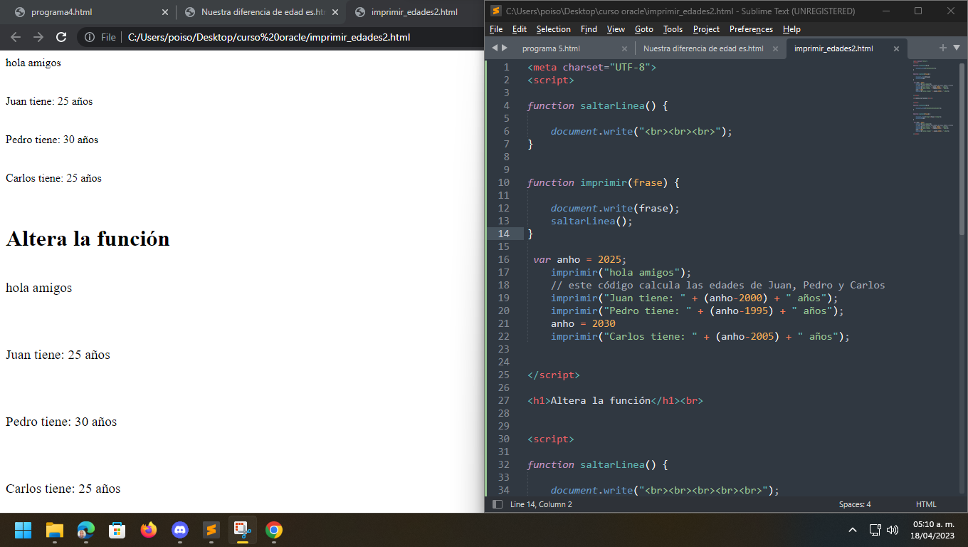Open the Preferences menu
The width and height of the screenshot is (968, 547).
[751, 29]
